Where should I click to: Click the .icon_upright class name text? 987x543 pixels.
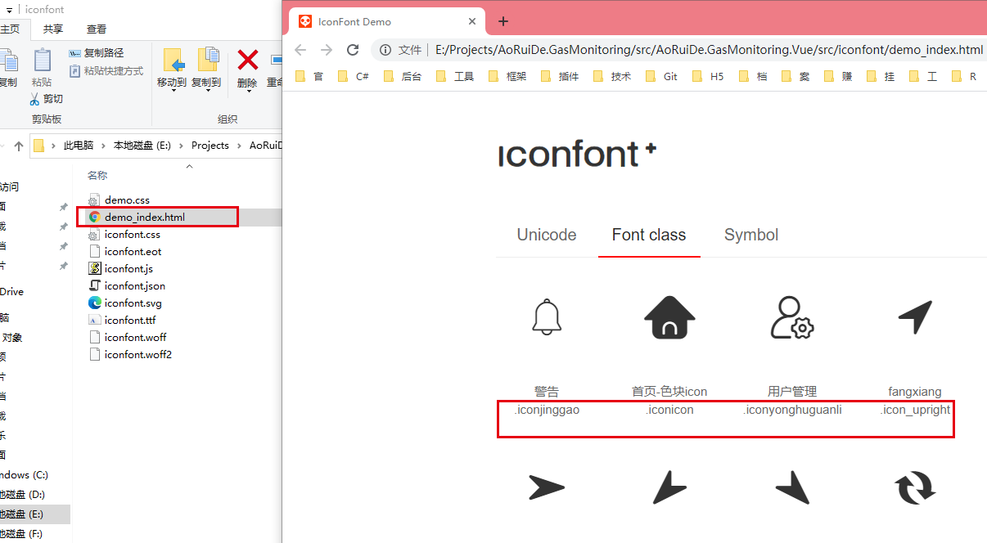tap(915, 410)
